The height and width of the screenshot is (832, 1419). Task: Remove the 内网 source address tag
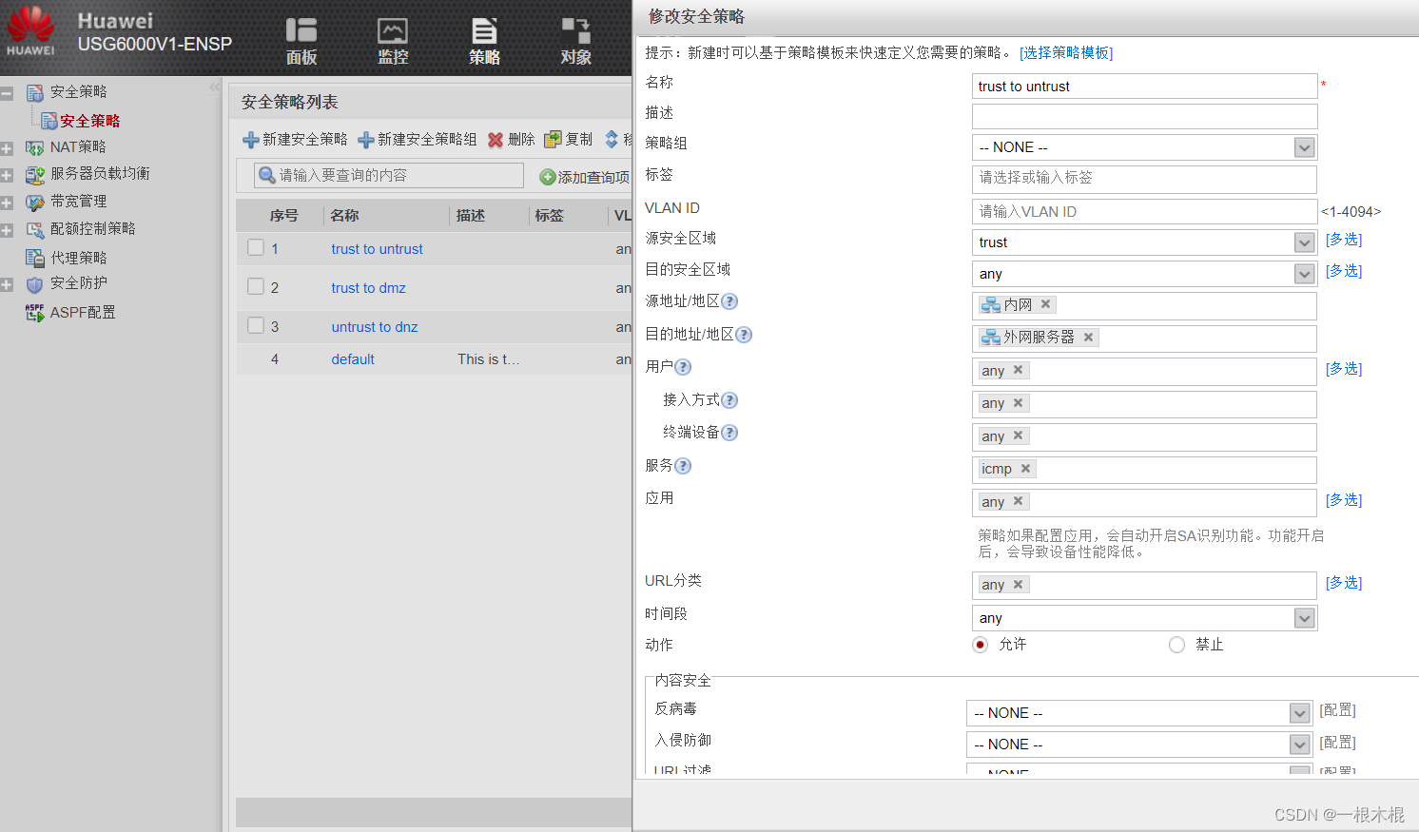pyautogui.click(x=1045, y=304)
